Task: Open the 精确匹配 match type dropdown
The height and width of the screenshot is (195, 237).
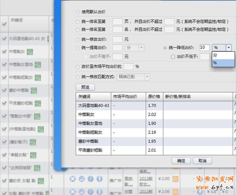Action: click(147, 77)
